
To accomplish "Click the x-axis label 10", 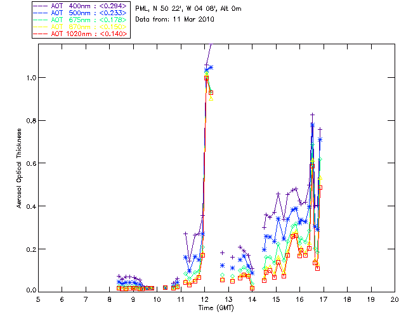I will (157, 299).
